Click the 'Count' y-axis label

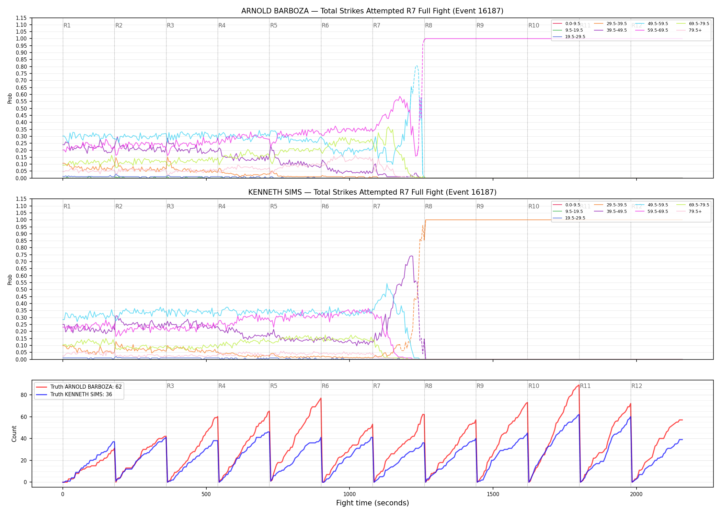click(14, 434)
